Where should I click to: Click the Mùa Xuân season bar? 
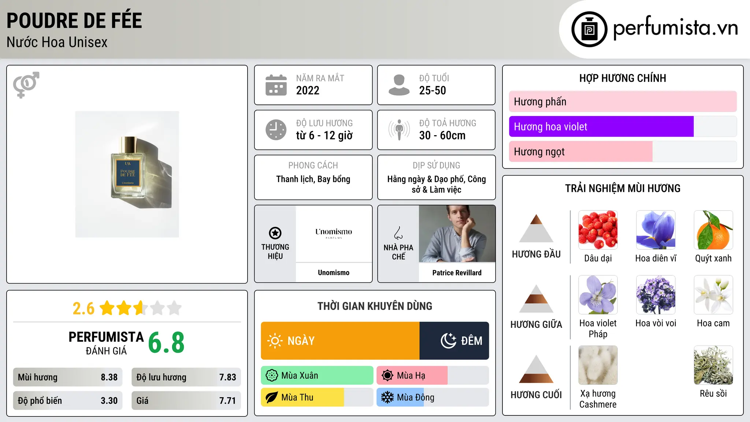(317, 375)
